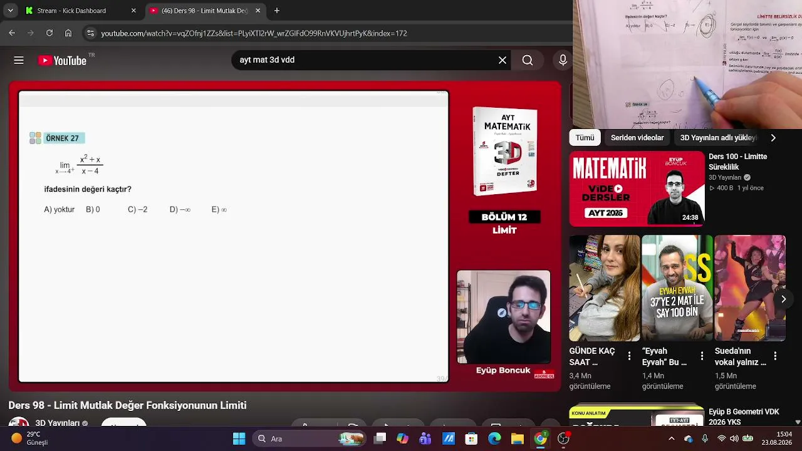The image size is (802, 451).
Task: Open 3D Yayınları channel below the video
Action: [x=57, y=423]
